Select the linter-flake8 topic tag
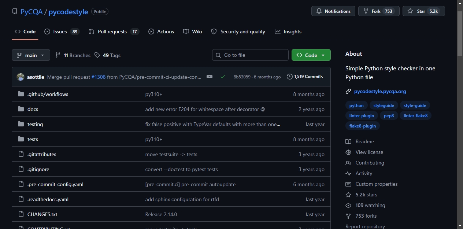This screenshot has height=229, width=463. [415, 116]
